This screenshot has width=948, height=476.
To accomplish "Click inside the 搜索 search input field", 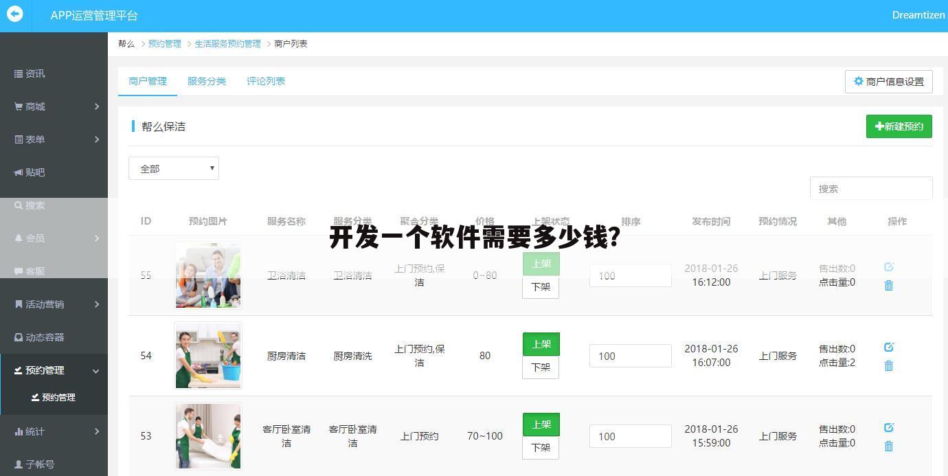I will coord(870,188).
